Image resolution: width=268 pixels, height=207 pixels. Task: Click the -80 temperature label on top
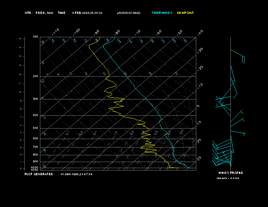coord(117,33)
